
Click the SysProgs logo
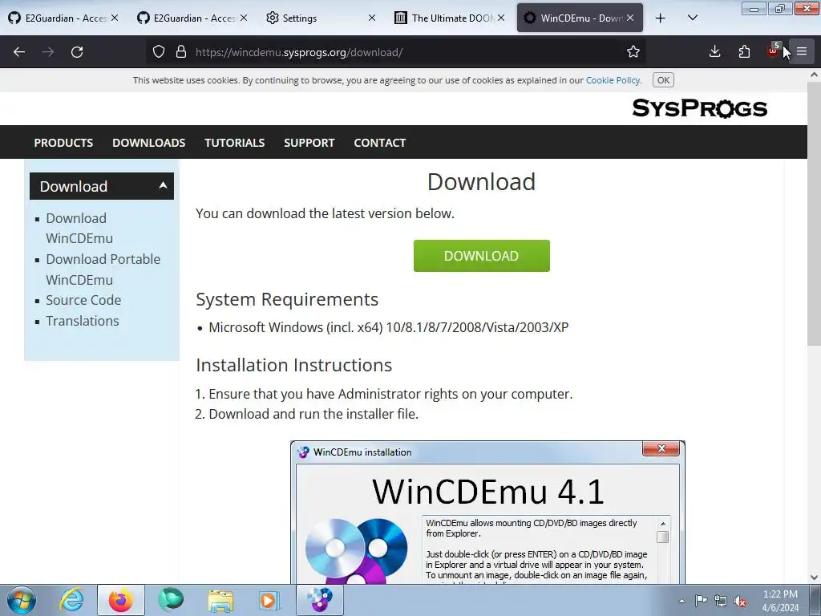coord(699,108)
